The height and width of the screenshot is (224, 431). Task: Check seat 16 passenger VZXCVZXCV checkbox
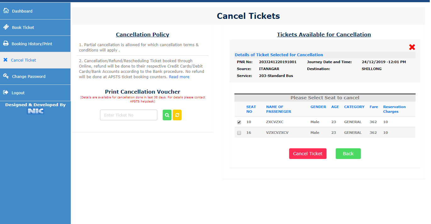point(239,133)
